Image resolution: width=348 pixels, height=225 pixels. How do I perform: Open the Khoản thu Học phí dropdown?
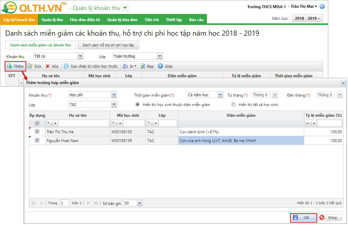tap(114, 95)
